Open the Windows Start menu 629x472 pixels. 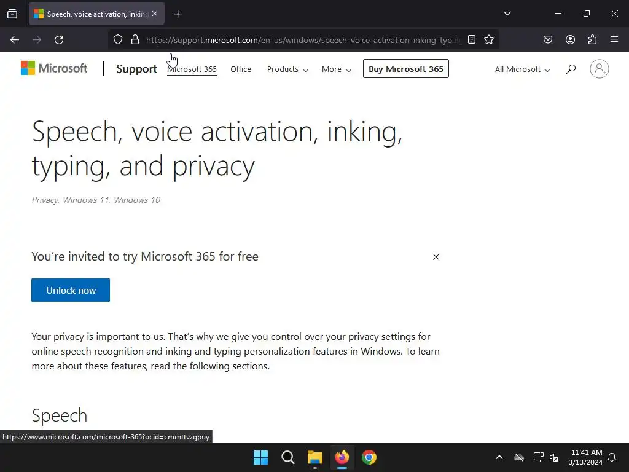tap(260, 457)
